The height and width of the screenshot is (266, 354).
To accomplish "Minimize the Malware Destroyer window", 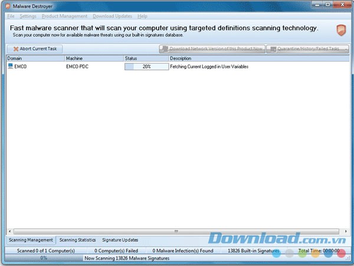I will point(317,5).
